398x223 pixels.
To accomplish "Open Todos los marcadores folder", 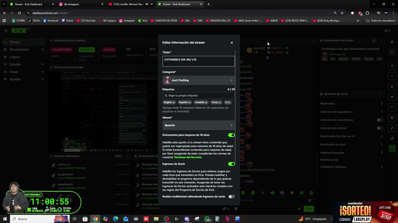I will 381,21.
